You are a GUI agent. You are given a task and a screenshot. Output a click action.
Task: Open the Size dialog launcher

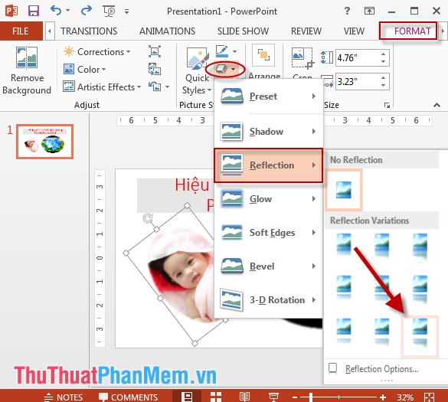coord(387,105)
